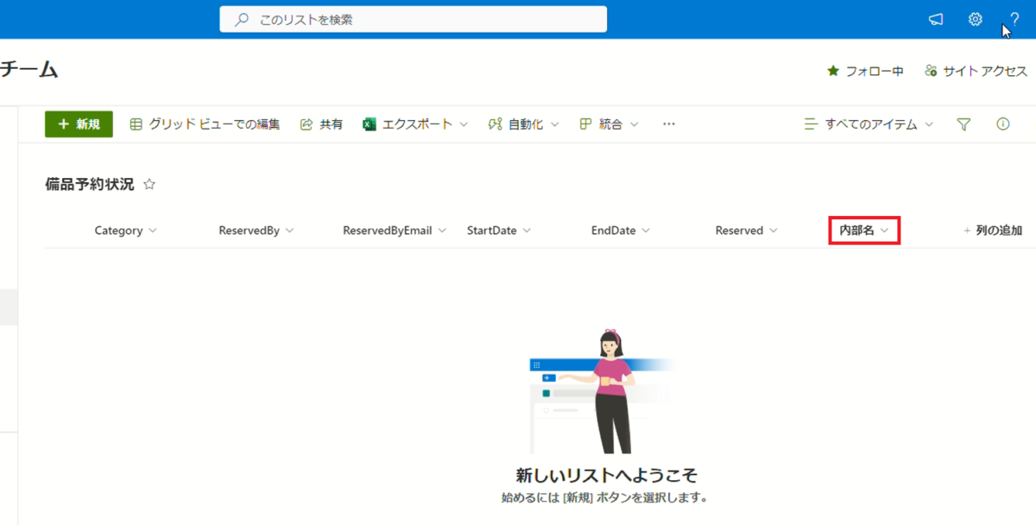The width and height of the screenshot is (1036, 525).
Task: Expand the 統合 menu
Action: pos(609,124)
